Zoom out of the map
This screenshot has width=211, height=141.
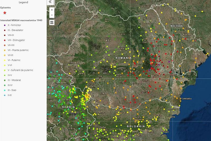click(52, 15)
